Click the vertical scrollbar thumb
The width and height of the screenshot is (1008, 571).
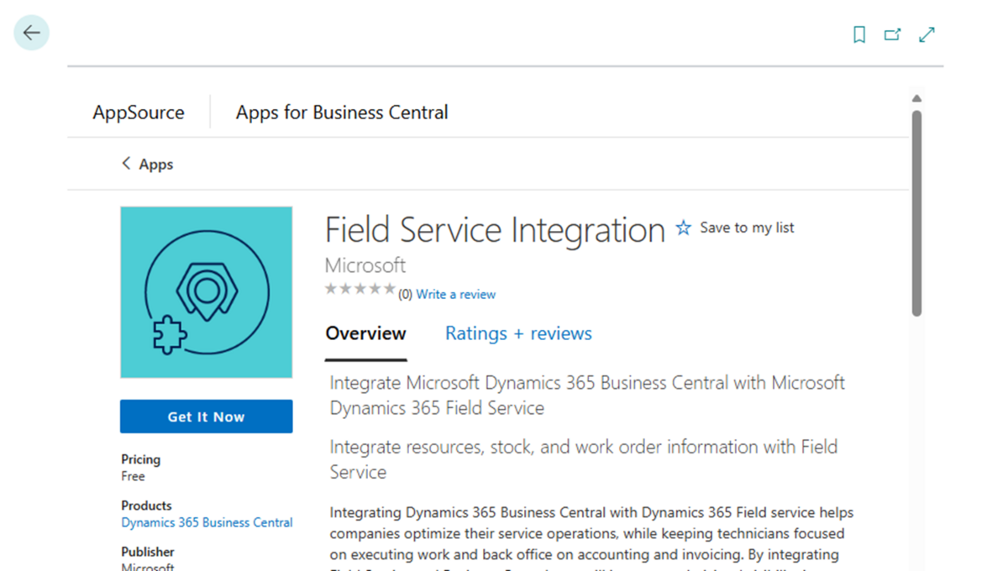[x=916, y=213]
